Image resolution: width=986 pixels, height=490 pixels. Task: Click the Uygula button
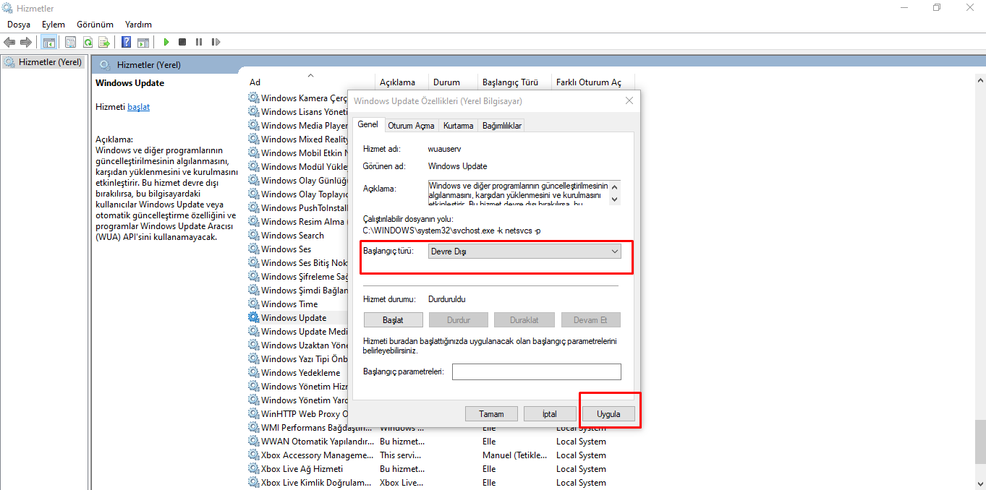point(608,414)
